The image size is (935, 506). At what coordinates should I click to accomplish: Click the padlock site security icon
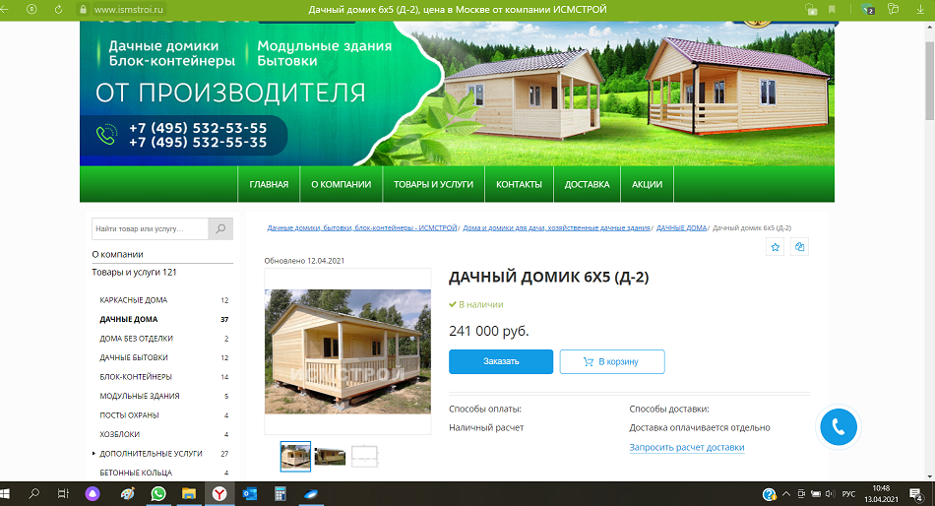pos(83,10)
